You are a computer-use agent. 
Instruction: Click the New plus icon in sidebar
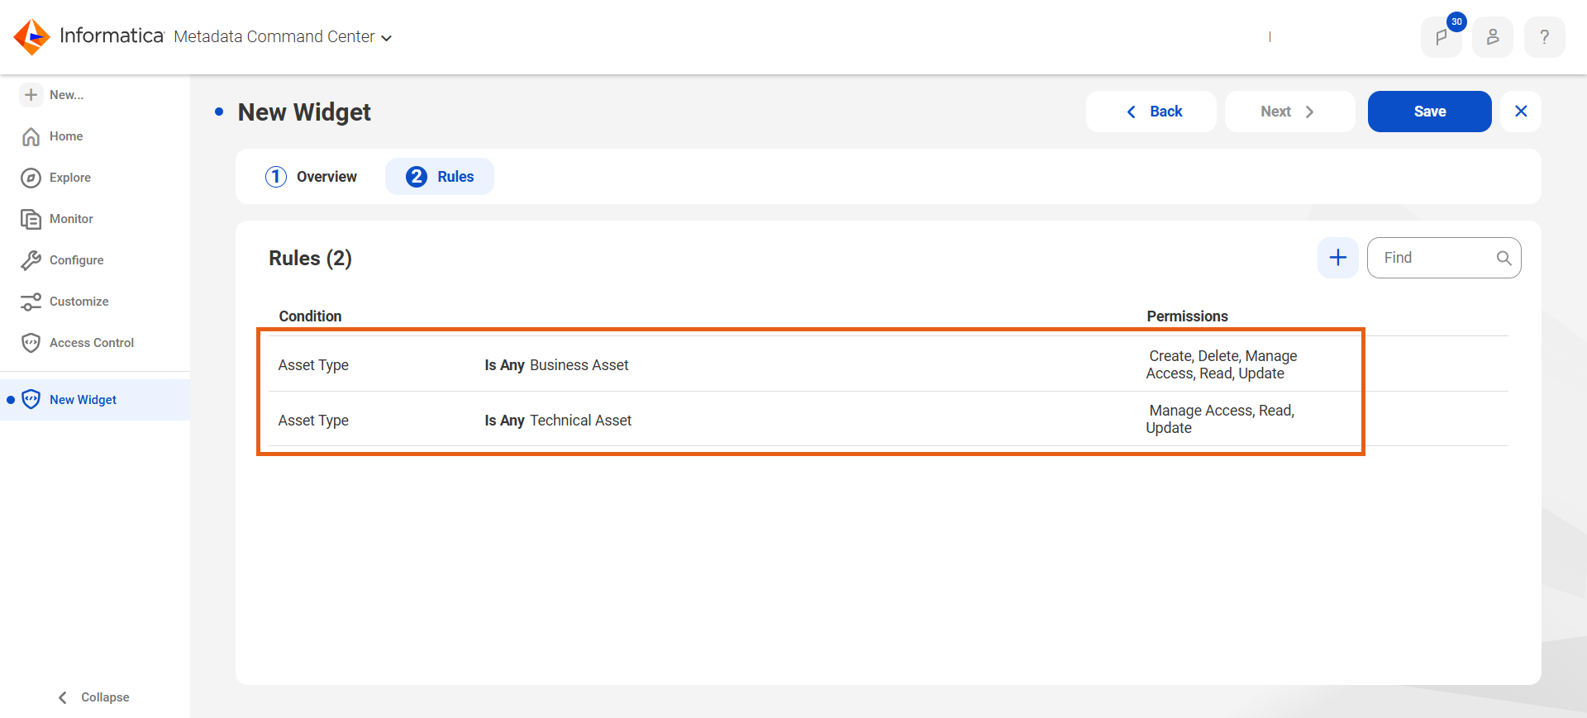click(x=31, y=95)
